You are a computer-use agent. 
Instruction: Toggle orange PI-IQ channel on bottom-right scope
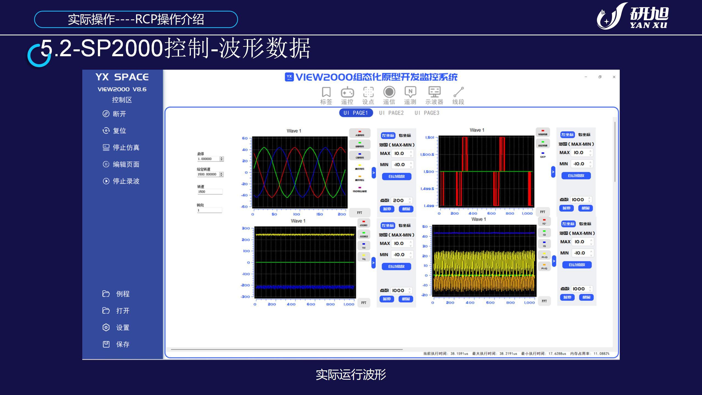(544, 267)
